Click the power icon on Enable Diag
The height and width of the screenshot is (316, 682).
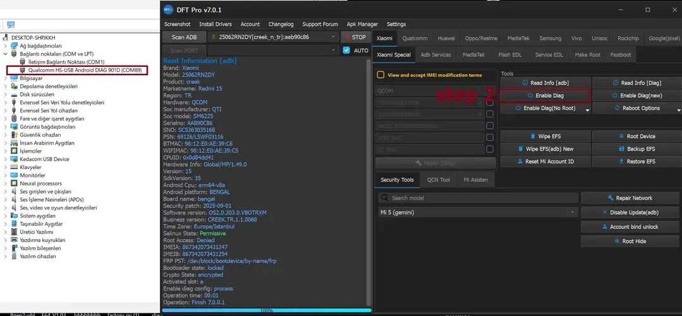[x=530, y=96]
